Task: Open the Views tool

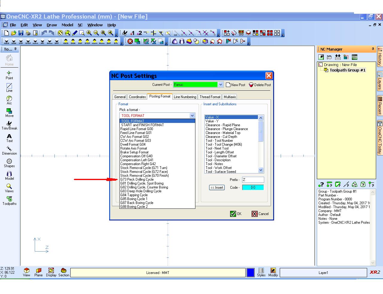Action: point(9,188)
